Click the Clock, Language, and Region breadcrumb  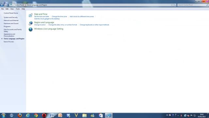(x=37, y=5)
